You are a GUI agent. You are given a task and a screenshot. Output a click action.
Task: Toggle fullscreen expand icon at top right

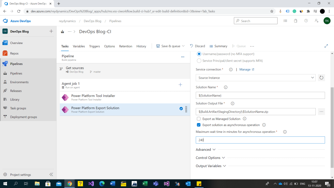pos(326,46)
